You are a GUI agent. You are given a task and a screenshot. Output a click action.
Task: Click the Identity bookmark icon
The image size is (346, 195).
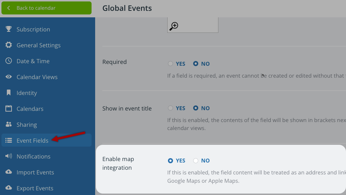coord(9,93)
